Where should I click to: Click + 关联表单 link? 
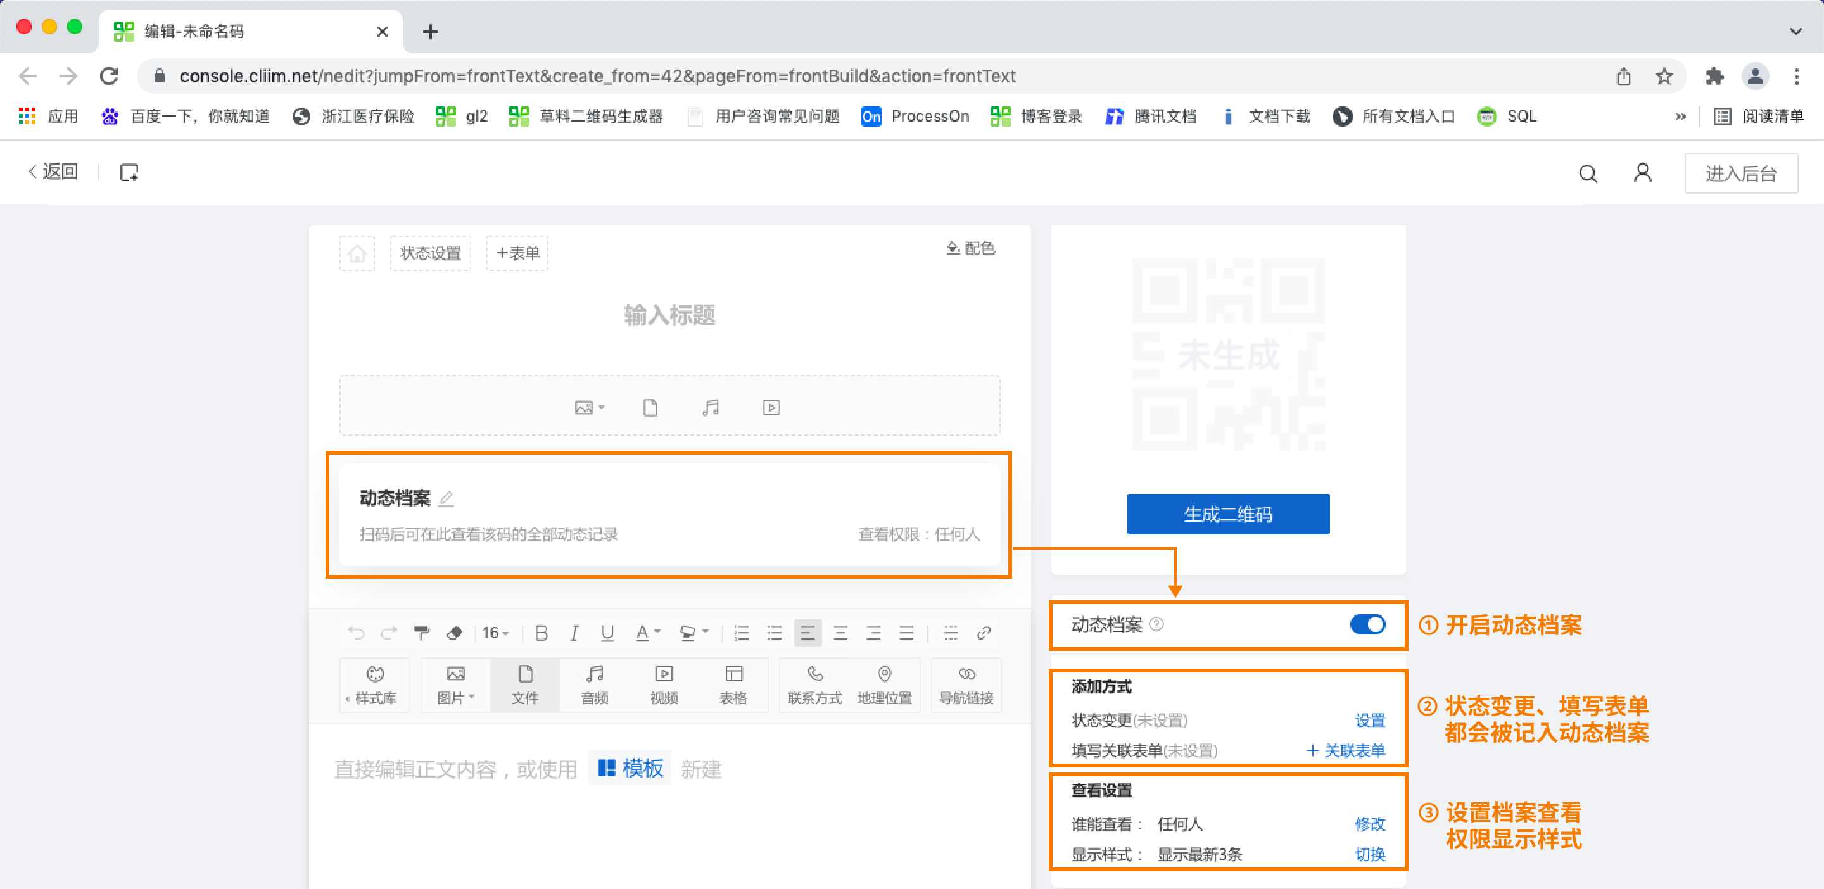[x=1345, y=750]
